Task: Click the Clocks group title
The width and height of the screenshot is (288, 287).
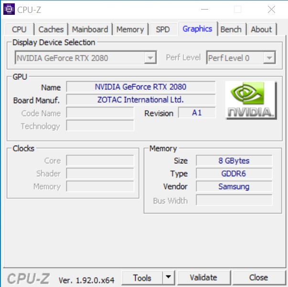Action: [23, 149]
